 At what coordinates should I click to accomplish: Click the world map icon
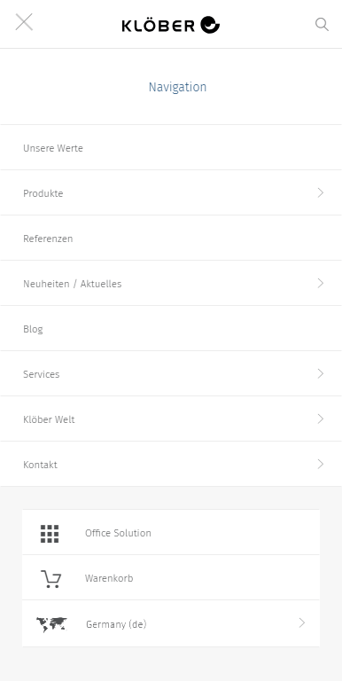[51, 624]
